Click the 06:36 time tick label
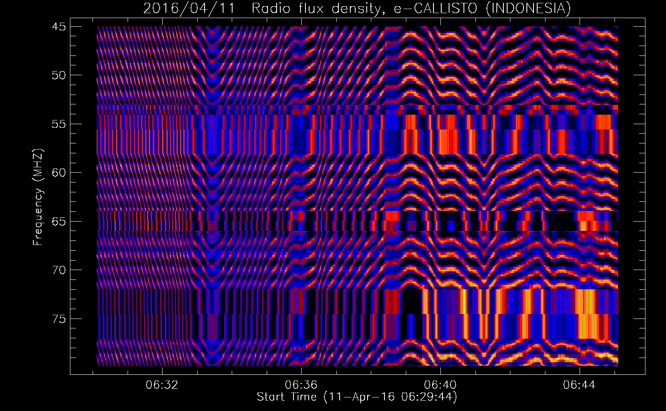Screen dimensions: 666x411 pos(301,385)
